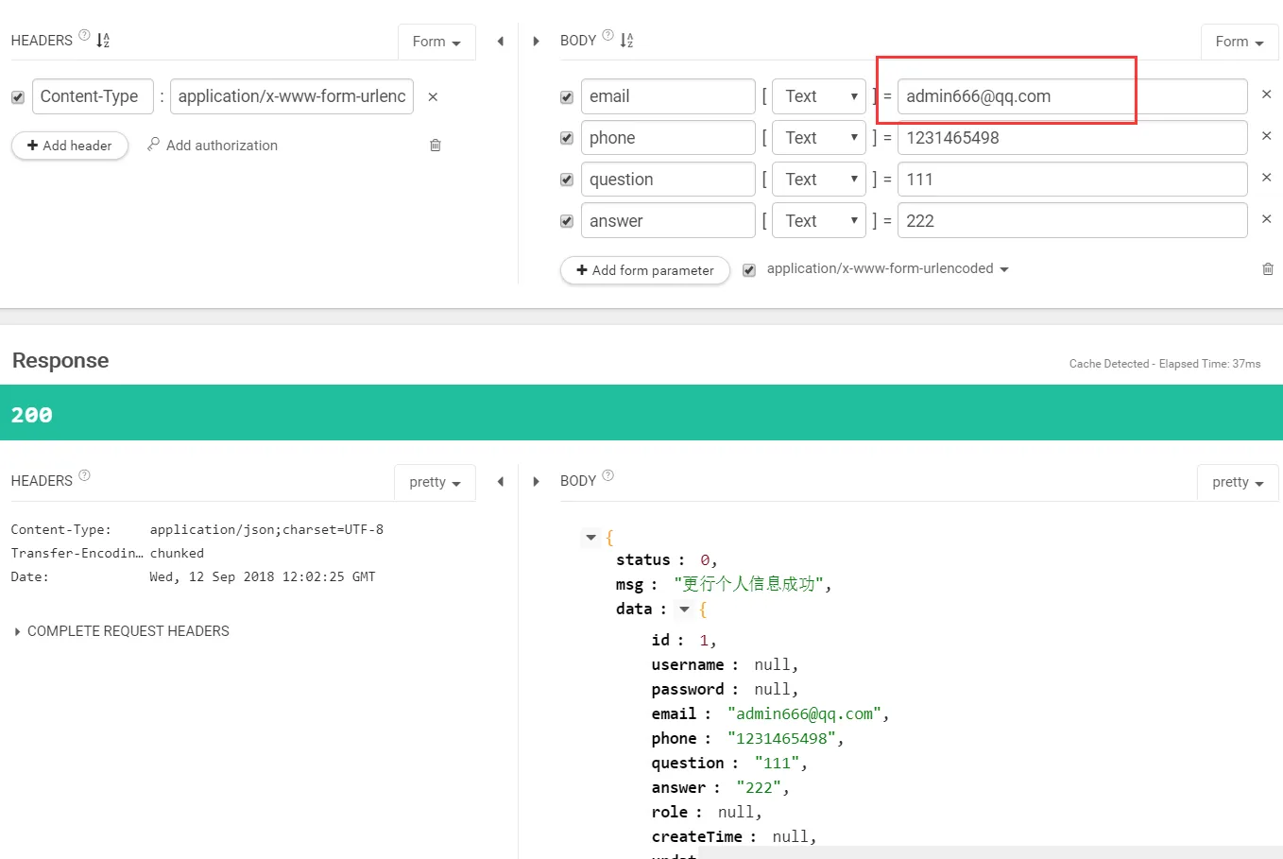Viewport: 1283px width, 859px height.
Task: Open the phone row Text type dropdown
Action: (x=819, y=138)
